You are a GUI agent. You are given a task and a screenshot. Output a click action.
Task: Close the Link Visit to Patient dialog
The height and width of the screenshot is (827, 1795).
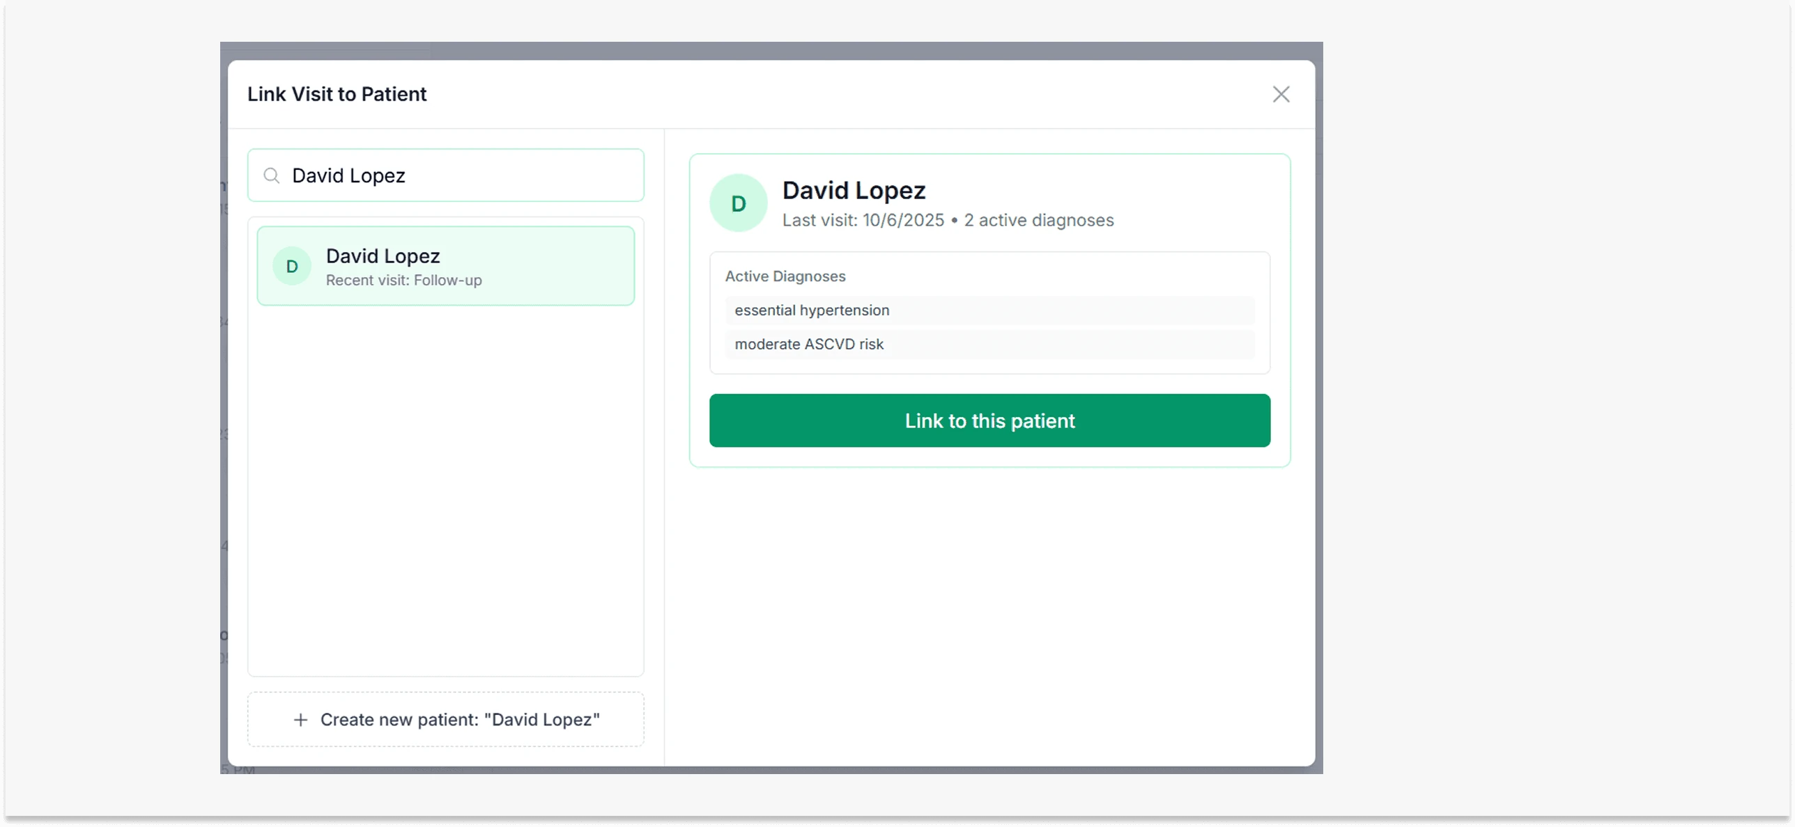pyautogui.click(x=1281, y=94)
